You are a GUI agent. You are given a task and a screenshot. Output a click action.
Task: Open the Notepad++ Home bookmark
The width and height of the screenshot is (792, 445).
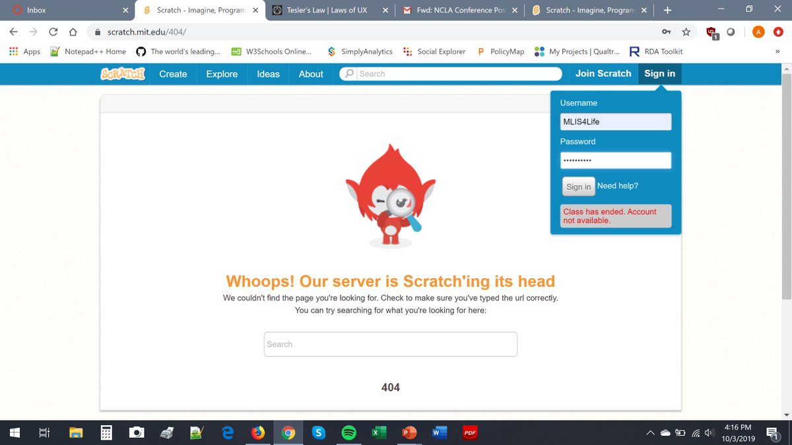(x=87, y=51)
